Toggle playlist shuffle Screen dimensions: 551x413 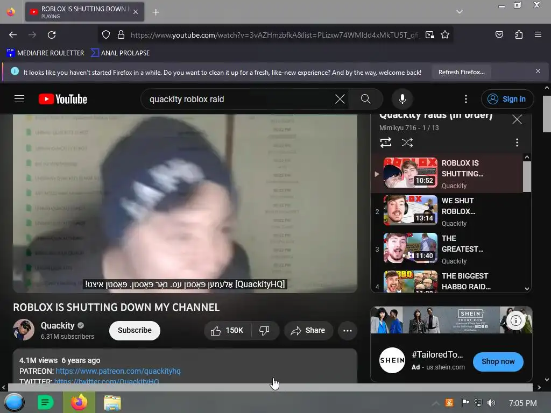[x=407, y=142]
